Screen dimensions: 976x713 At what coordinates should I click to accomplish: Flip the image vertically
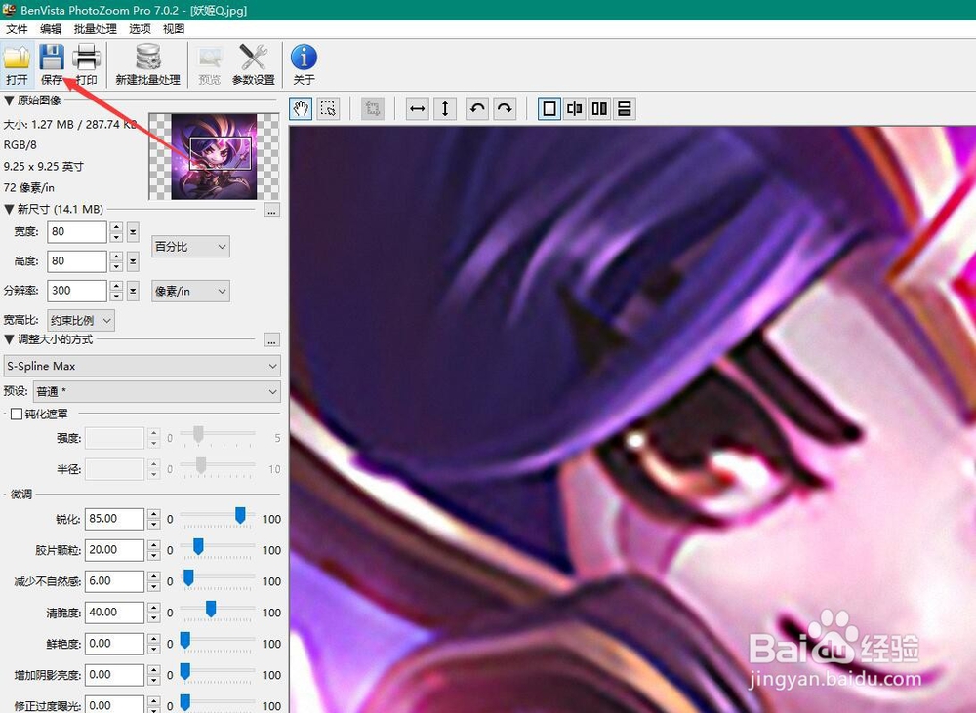(444, 109)
